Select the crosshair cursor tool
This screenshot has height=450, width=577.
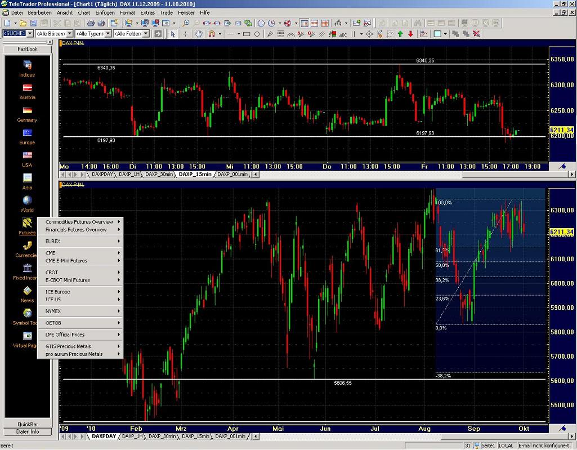[185, 34]
